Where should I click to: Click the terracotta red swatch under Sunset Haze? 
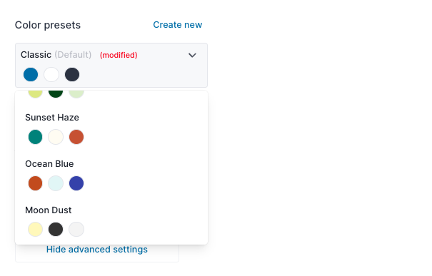76,137
